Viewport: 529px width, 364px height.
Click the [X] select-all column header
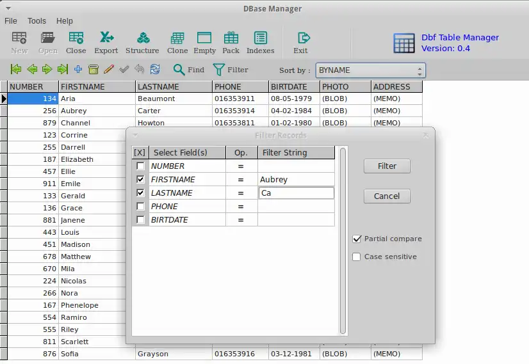[x=140, y=153]
